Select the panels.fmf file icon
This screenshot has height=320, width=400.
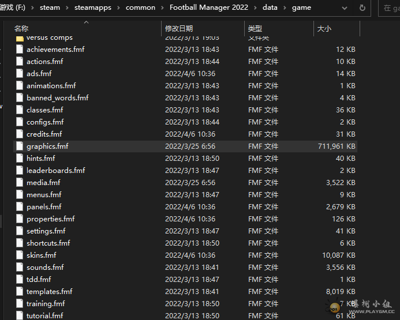pos(20,207)
